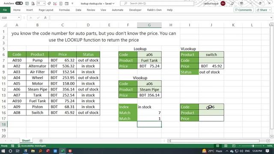Image resolution: width=274 pixels, height=154 pixels.
Task: Click the zoom slider handle
Action: coord(253,146)
